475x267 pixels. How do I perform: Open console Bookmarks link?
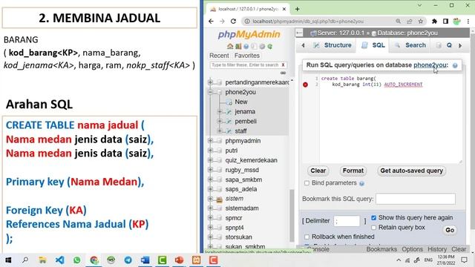pyautogui.click(x=381, y=249)
